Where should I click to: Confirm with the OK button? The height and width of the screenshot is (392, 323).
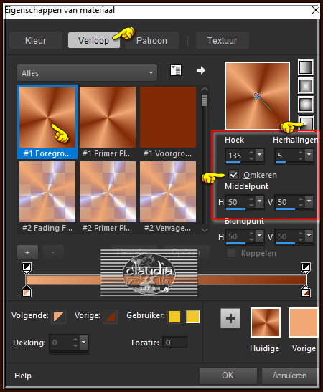click(228, 376)
